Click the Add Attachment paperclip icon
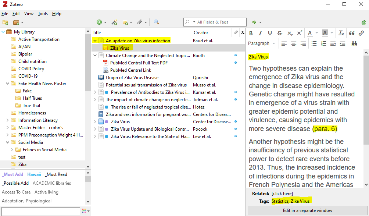The width and height of the screenshot is (369, 216). [140, 22]
